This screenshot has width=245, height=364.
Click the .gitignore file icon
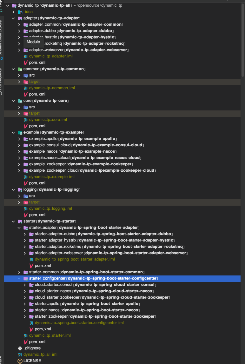[x=20, y=348]
